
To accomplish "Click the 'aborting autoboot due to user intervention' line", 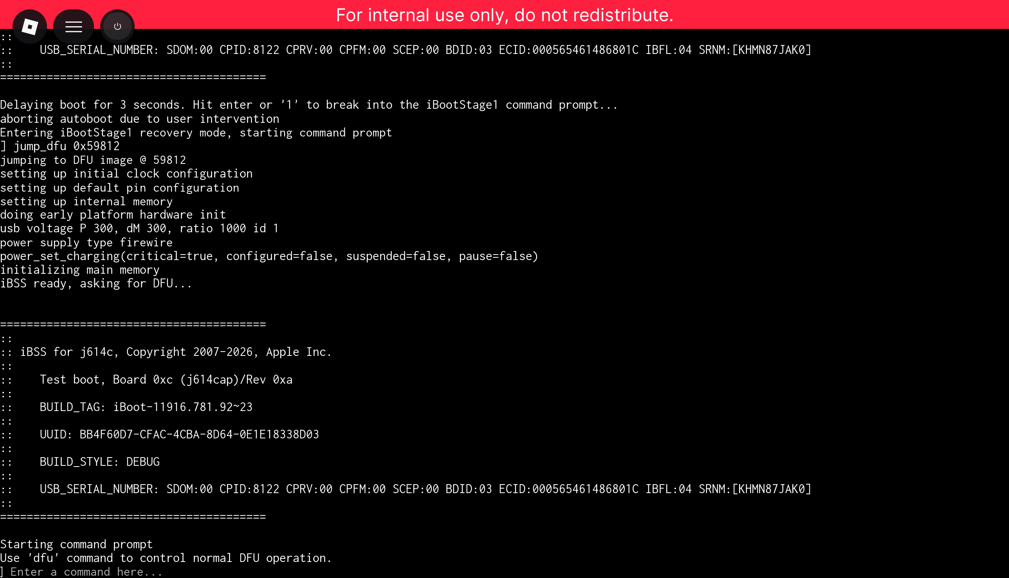I will click(139, 119).
